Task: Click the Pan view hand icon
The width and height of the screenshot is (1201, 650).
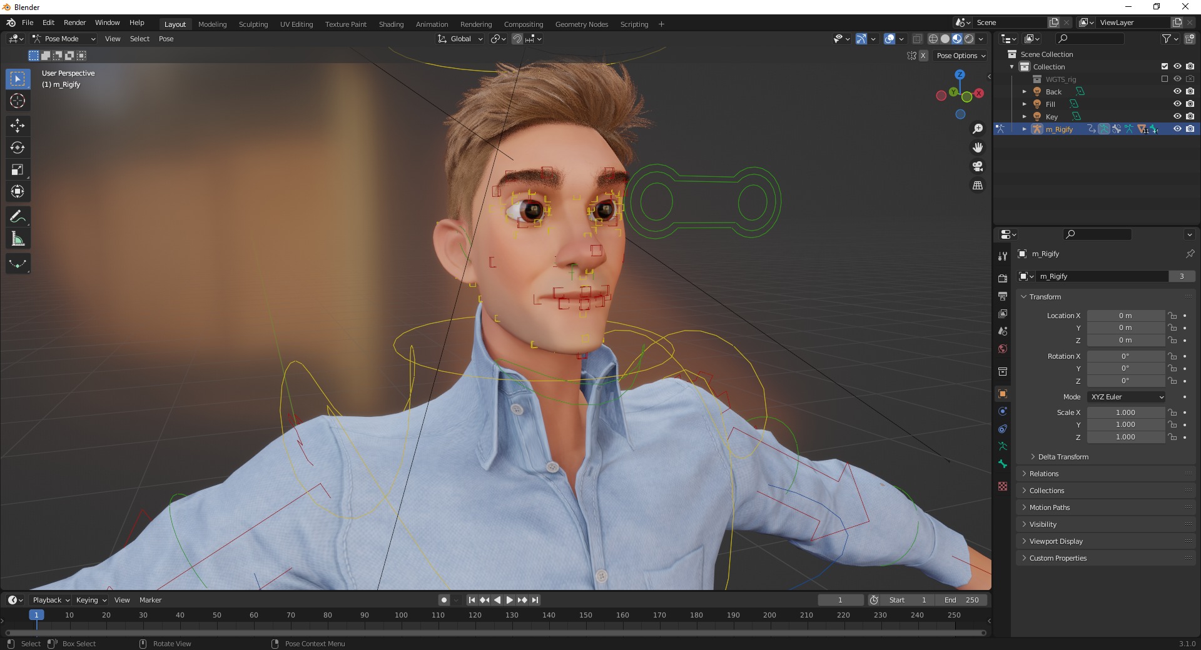Action: coord(978,147)
